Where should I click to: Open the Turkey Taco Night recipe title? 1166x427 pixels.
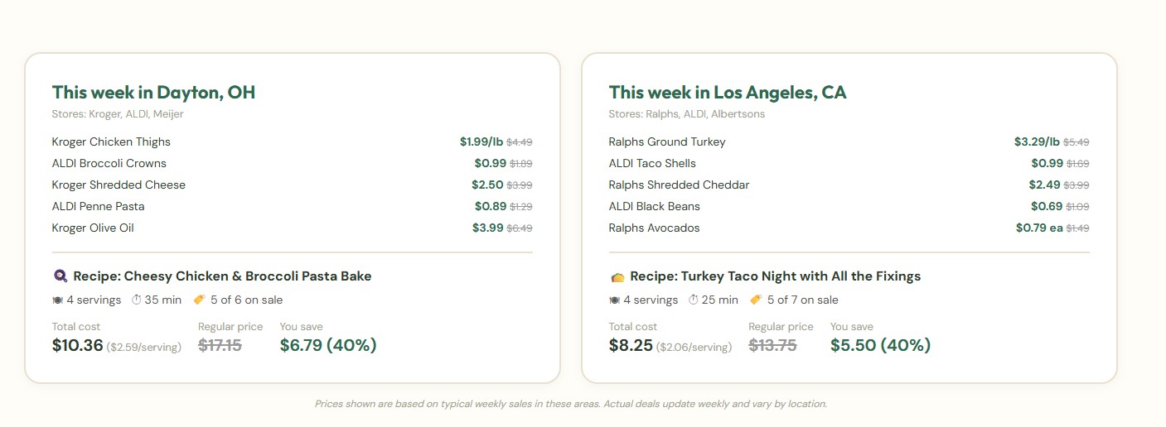775,276
